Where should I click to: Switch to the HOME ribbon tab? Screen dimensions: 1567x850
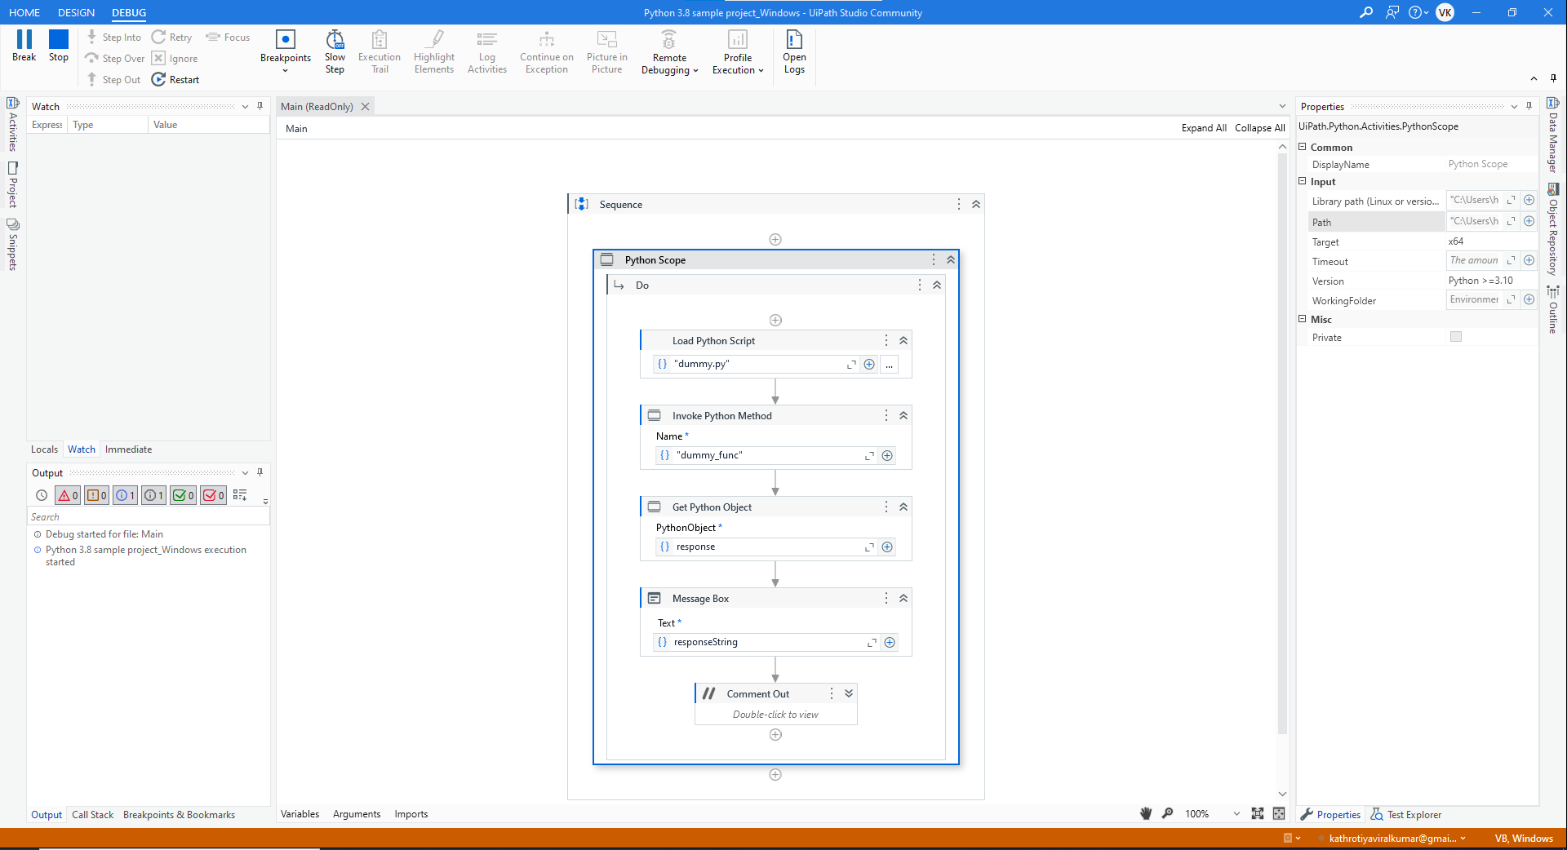pyautogui.click(x=24, y=12)
